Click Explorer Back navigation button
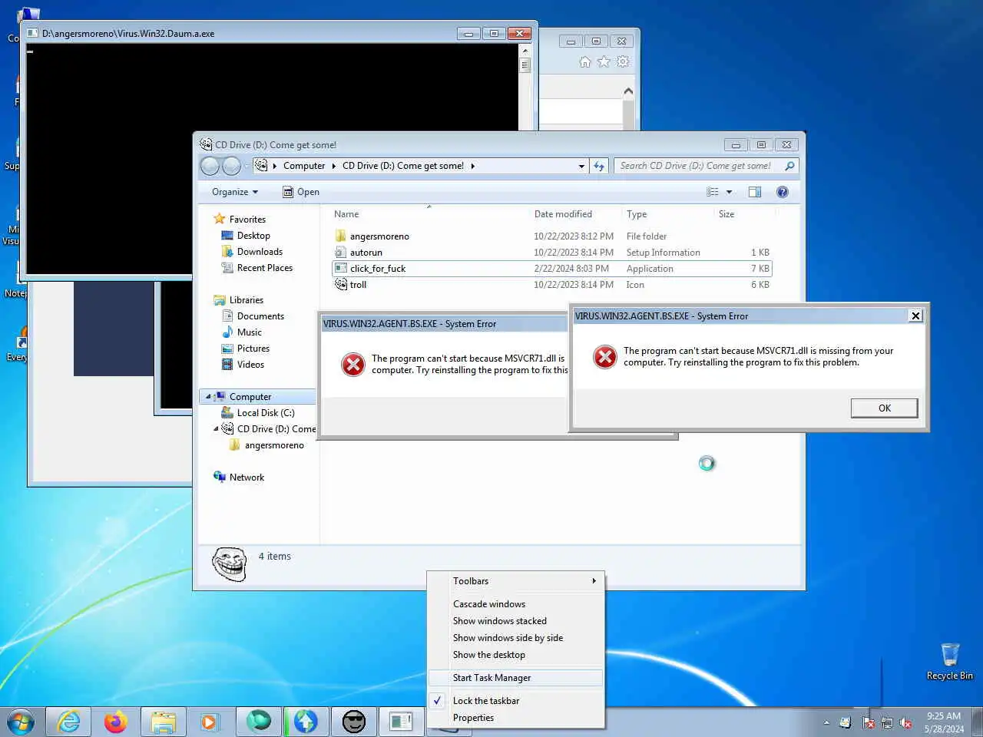 (x=210, y=166)
